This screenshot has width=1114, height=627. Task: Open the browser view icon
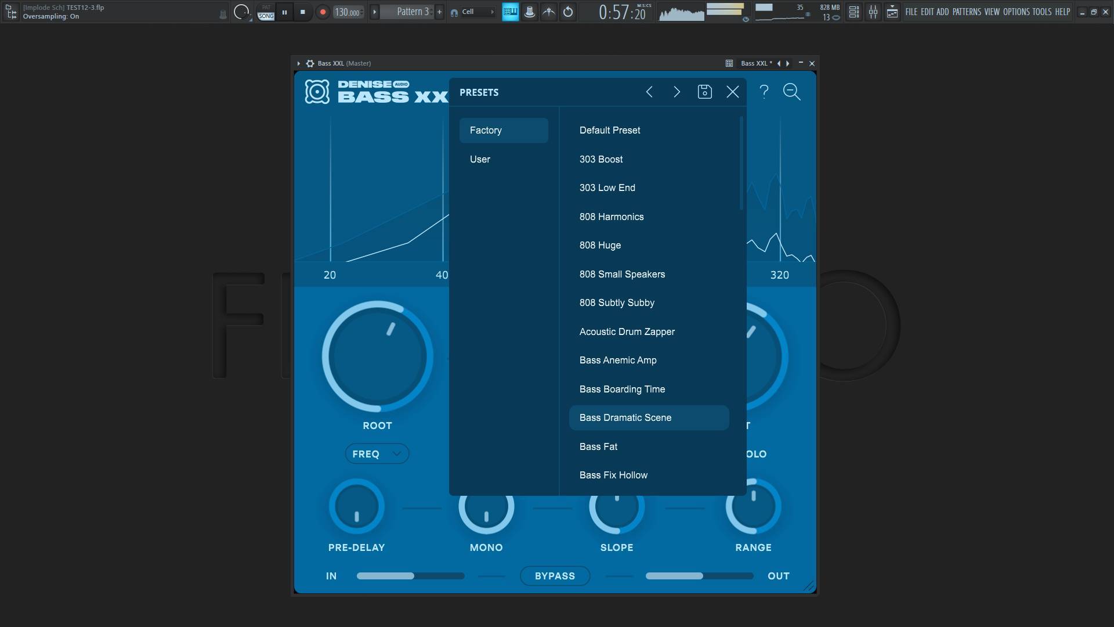[892, 12]
